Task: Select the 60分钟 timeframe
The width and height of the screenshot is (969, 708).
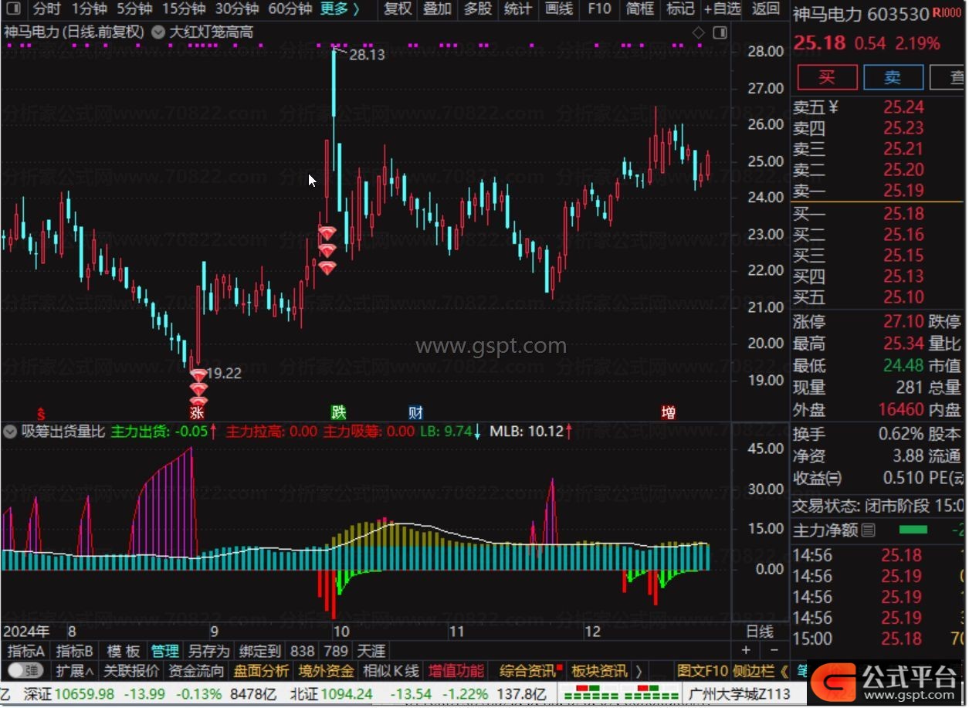Action: pyautogui.click(x=290, y=9)
